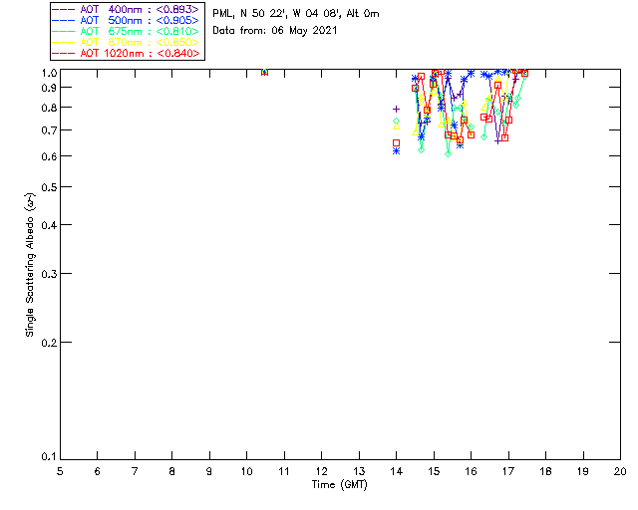Click the time-axis tick label 10
The image size is (638, 510).
(246, 471)
